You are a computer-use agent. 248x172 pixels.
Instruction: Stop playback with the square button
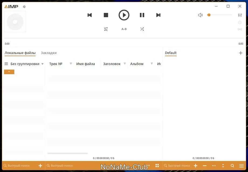click(x=106, y=15)
